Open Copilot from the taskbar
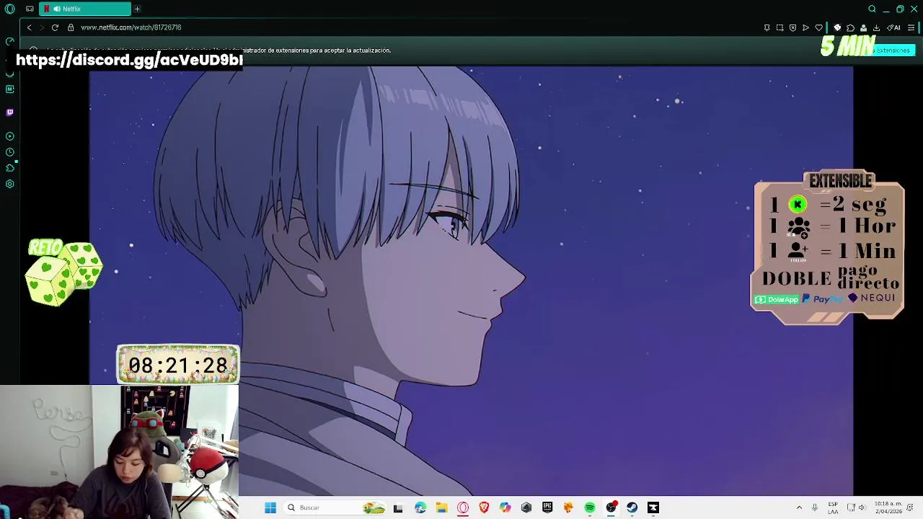 [505, 507]
